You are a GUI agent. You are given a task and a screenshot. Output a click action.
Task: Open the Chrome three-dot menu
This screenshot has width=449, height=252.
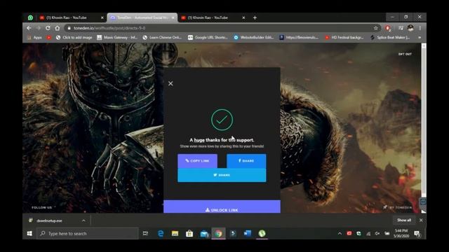click(x=420, y=28)
